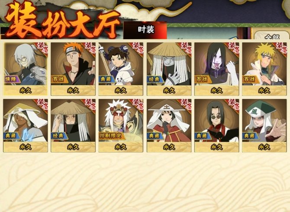Select the silver-haired glasses ninja costume card

coord(26,69)
